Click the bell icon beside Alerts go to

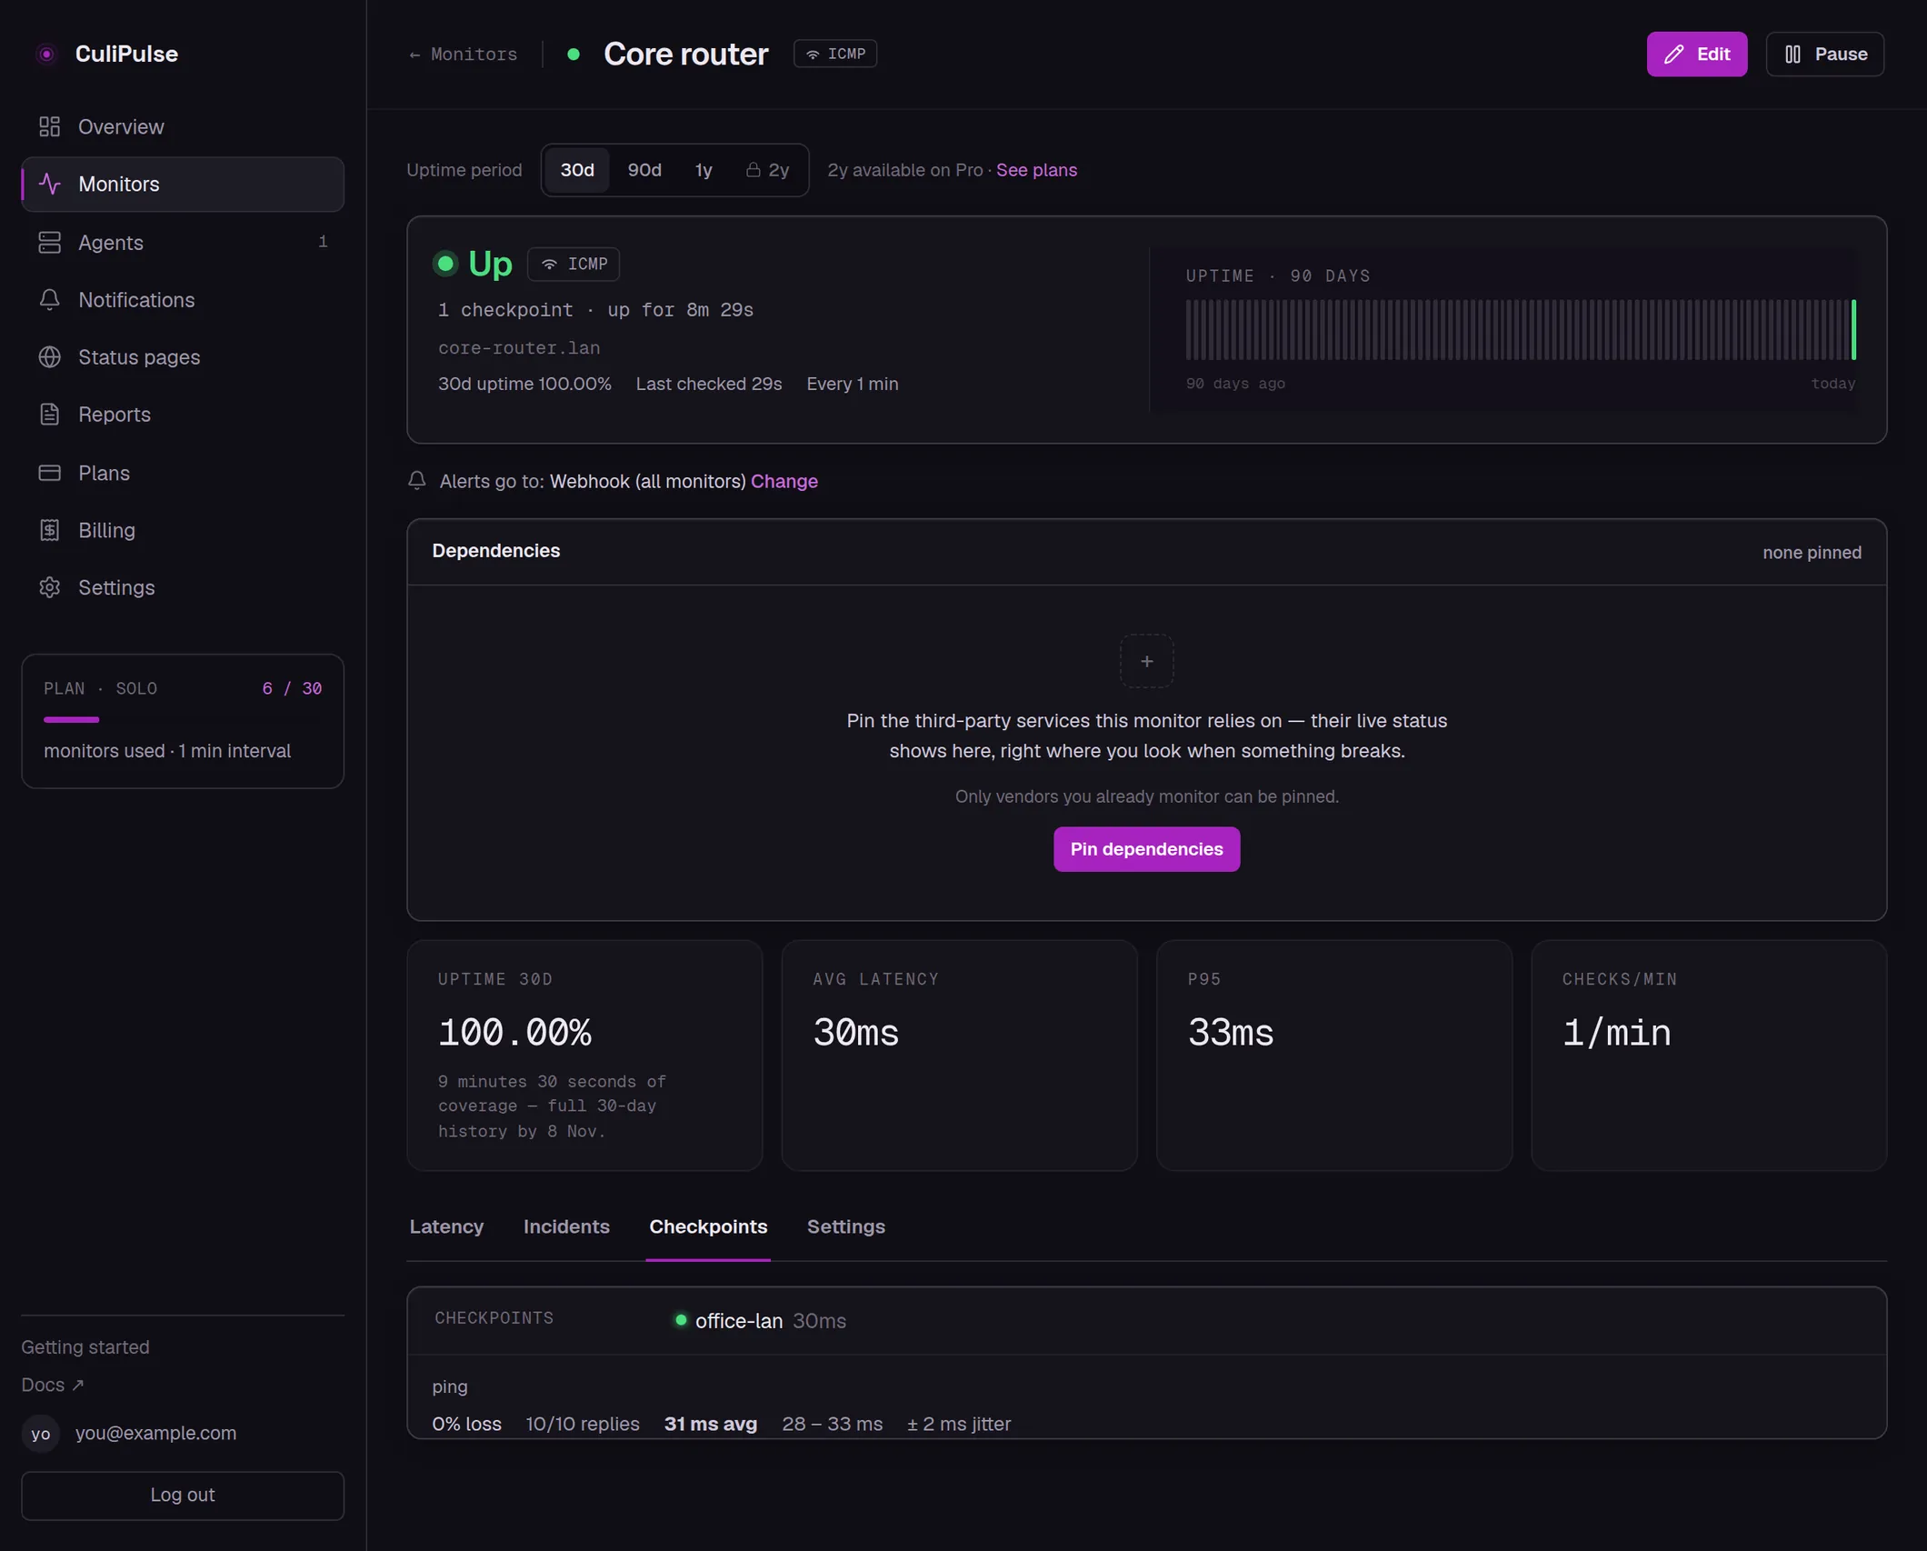tap(417, 481)
